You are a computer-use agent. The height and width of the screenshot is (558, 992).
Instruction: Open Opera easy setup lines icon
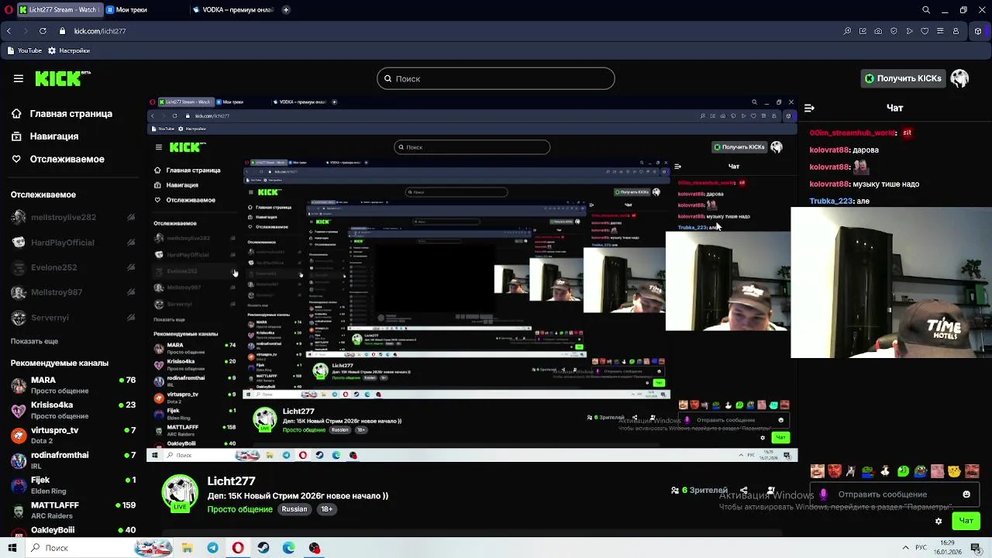pos(940,31)
